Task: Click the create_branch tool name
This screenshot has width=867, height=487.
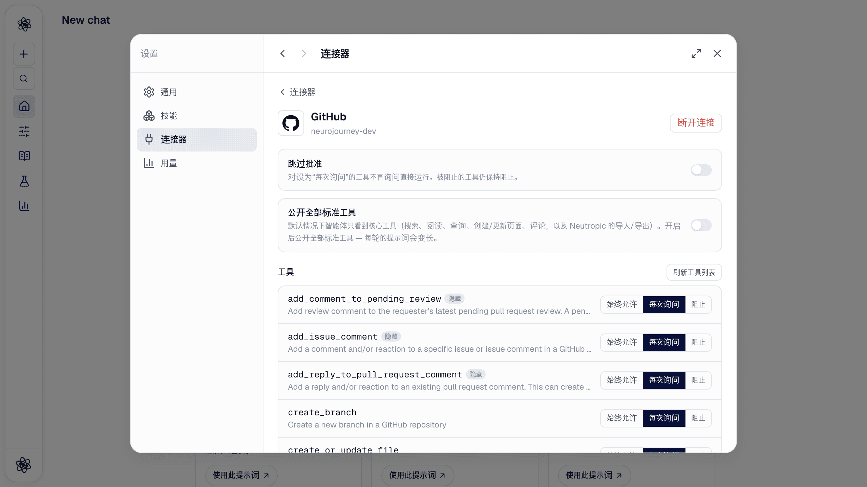Action: 322,413
